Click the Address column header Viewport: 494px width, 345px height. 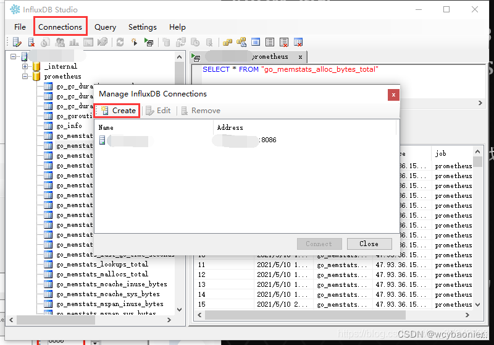(x=304, y=127)
